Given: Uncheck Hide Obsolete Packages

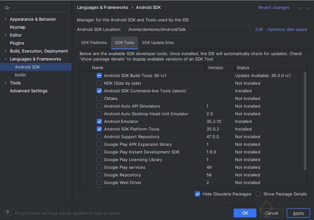Looking at the screenshot, I should coord(198,194).
